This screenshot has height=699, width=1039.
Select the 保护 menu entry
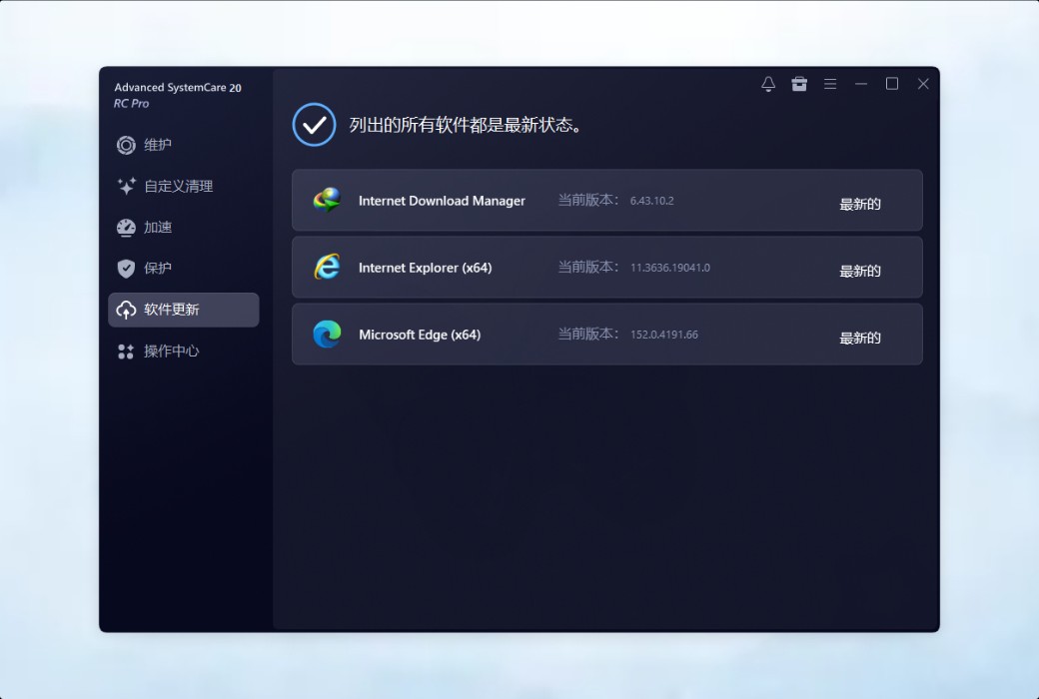(x=184, y=269)
